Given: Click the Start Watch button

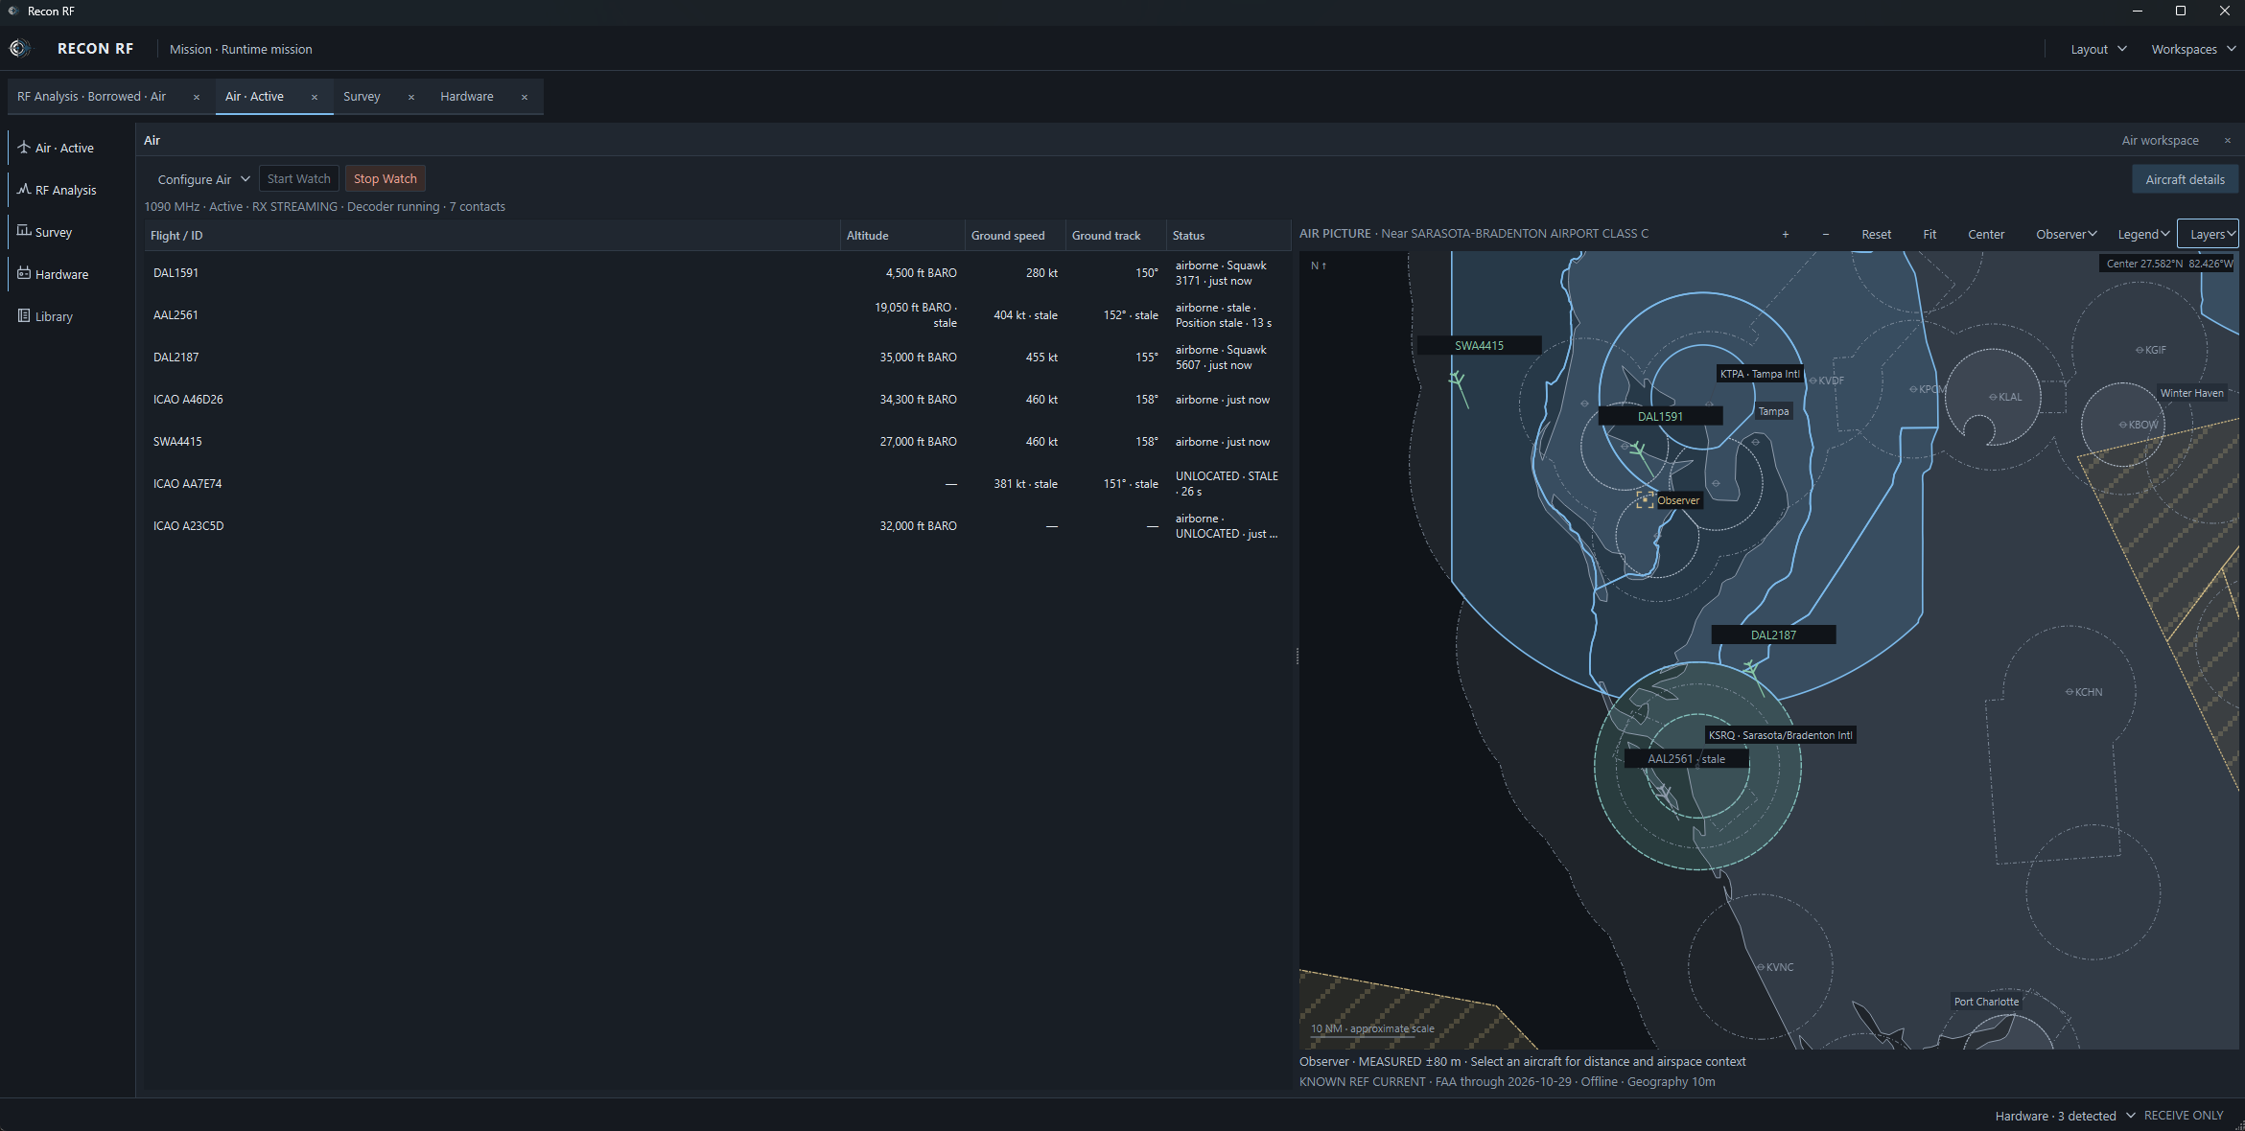Looking at the screenshot, I should [299, 179].
